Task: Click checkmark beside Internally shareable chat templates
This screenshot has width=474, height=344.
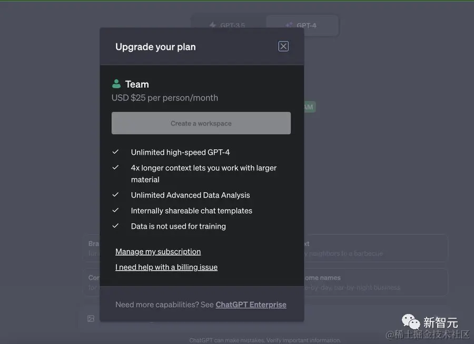Action: click(115, 210)
